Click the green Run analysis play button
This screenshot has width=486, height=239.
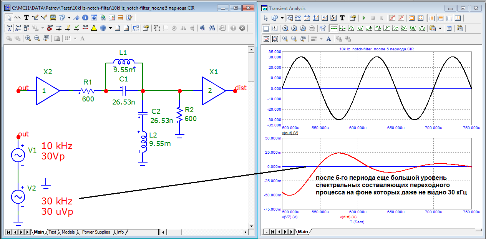(364, 18)
